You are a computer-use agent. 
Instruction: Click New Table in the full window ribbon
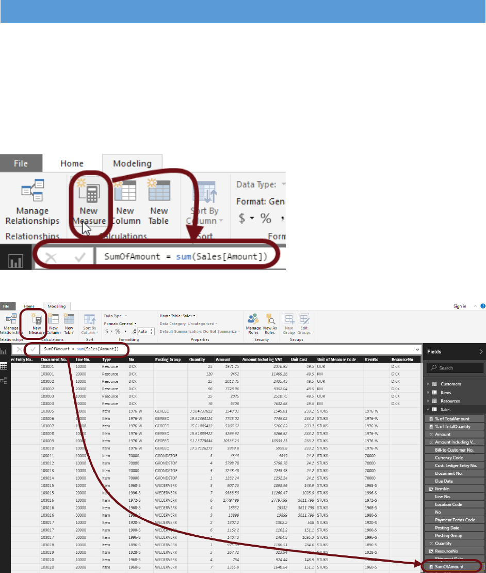69,324
